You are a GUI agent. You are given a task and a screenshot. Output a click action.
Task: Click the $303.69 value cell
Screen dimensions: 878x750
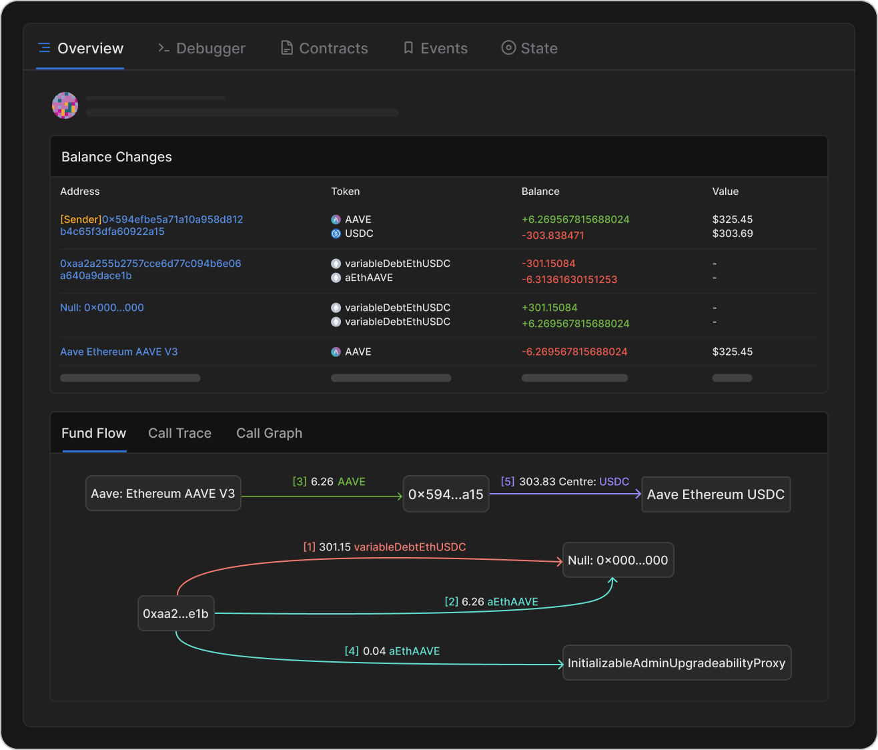click(x=733, y=234)
